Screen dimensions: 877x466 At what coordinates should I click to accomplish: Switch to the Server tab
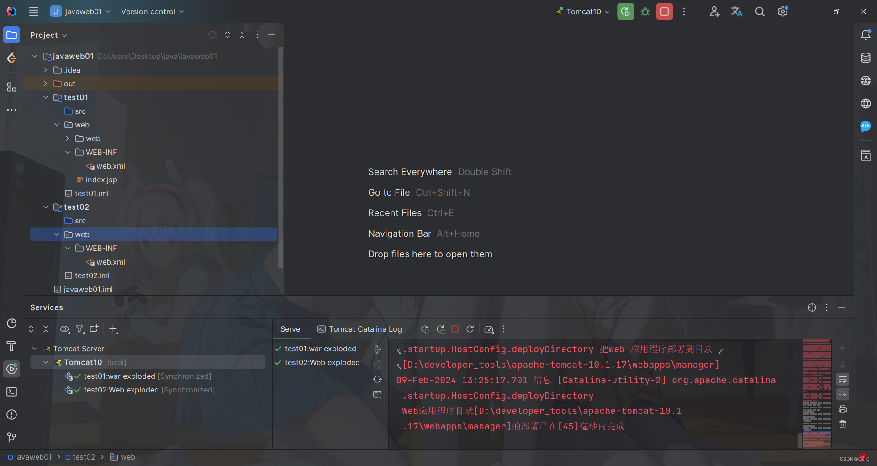point(291,329)
